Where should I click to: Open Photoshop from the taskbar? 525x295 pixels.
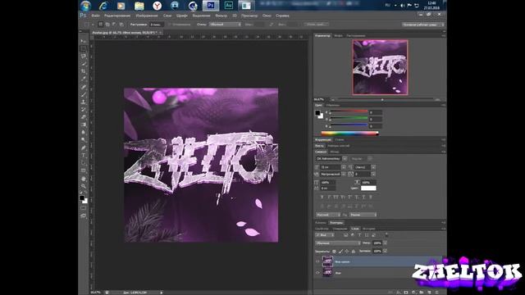[211, 6]
